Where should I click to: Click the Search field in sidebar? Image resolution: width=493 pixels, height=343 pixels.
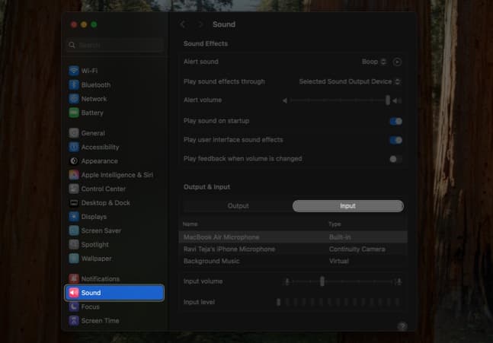[x=115, y=45]
